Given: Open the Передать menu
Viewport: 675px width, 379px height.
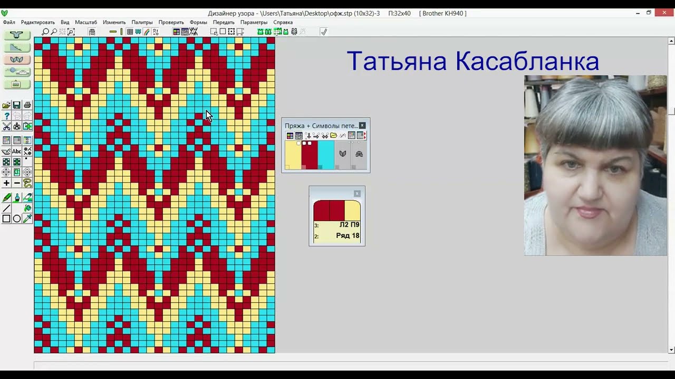Looking at the screenshot, I should 224,23.
